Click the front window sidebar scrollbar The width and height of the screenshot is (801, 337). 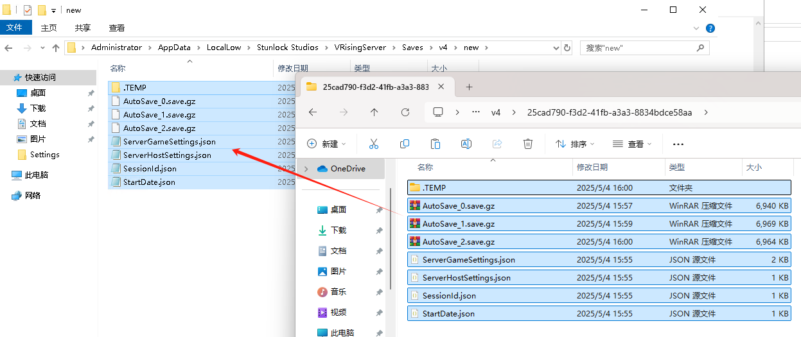[390, 238]
